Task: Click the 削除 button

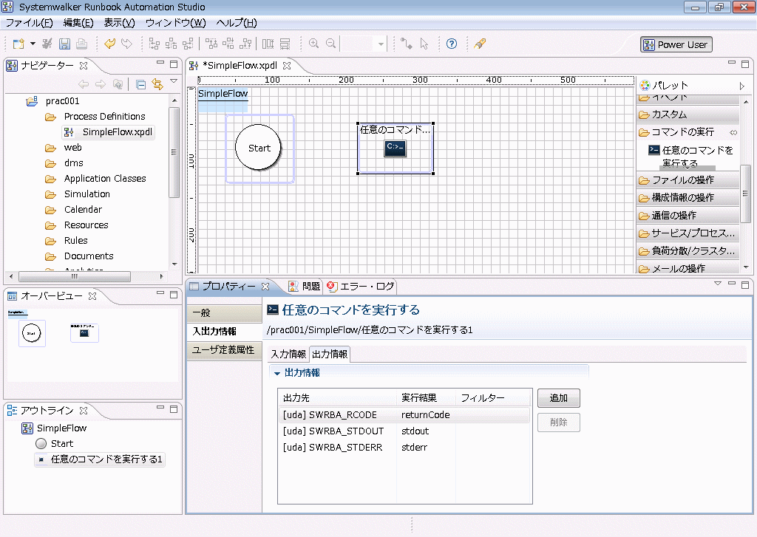Action: click(x=559, y=423)
